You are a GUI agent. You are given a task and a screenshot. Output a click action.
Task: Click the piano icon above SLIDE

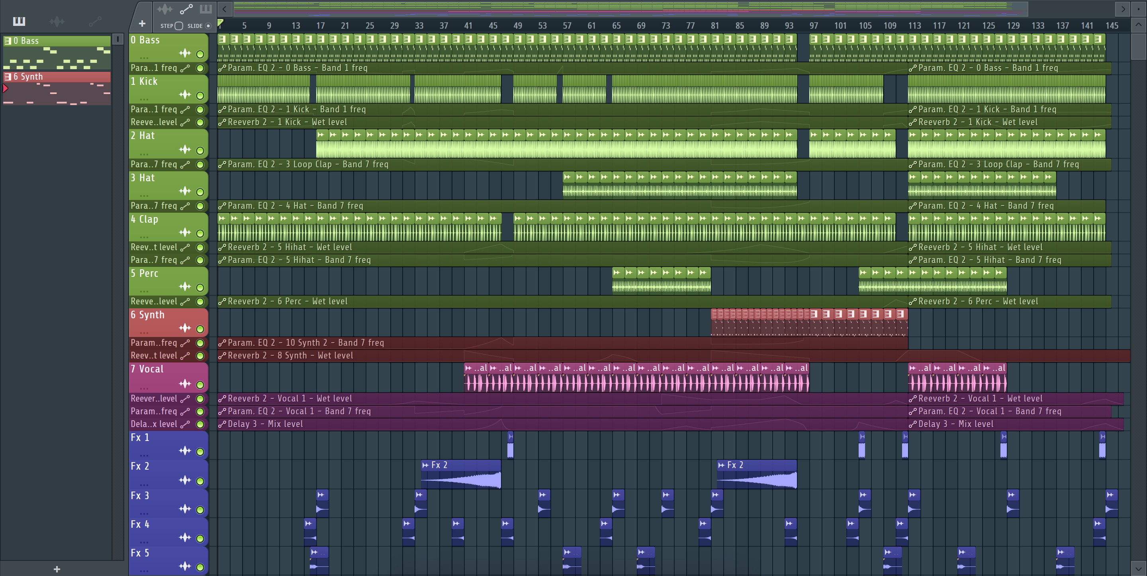click(x=206, y=9)
